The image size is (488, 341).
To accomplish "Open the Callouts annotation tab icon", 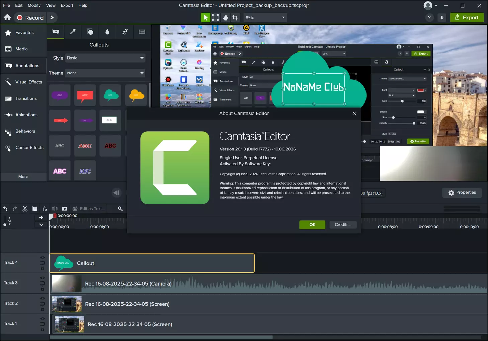I will click(x=56, y=32).
